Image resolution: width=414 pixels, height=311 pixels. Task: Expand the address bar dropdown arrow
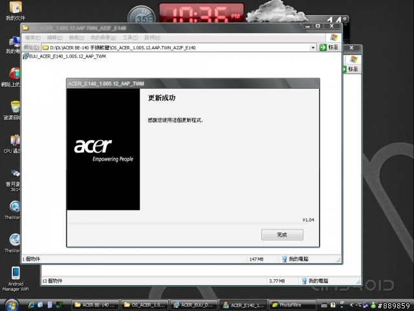coord(313,47)
